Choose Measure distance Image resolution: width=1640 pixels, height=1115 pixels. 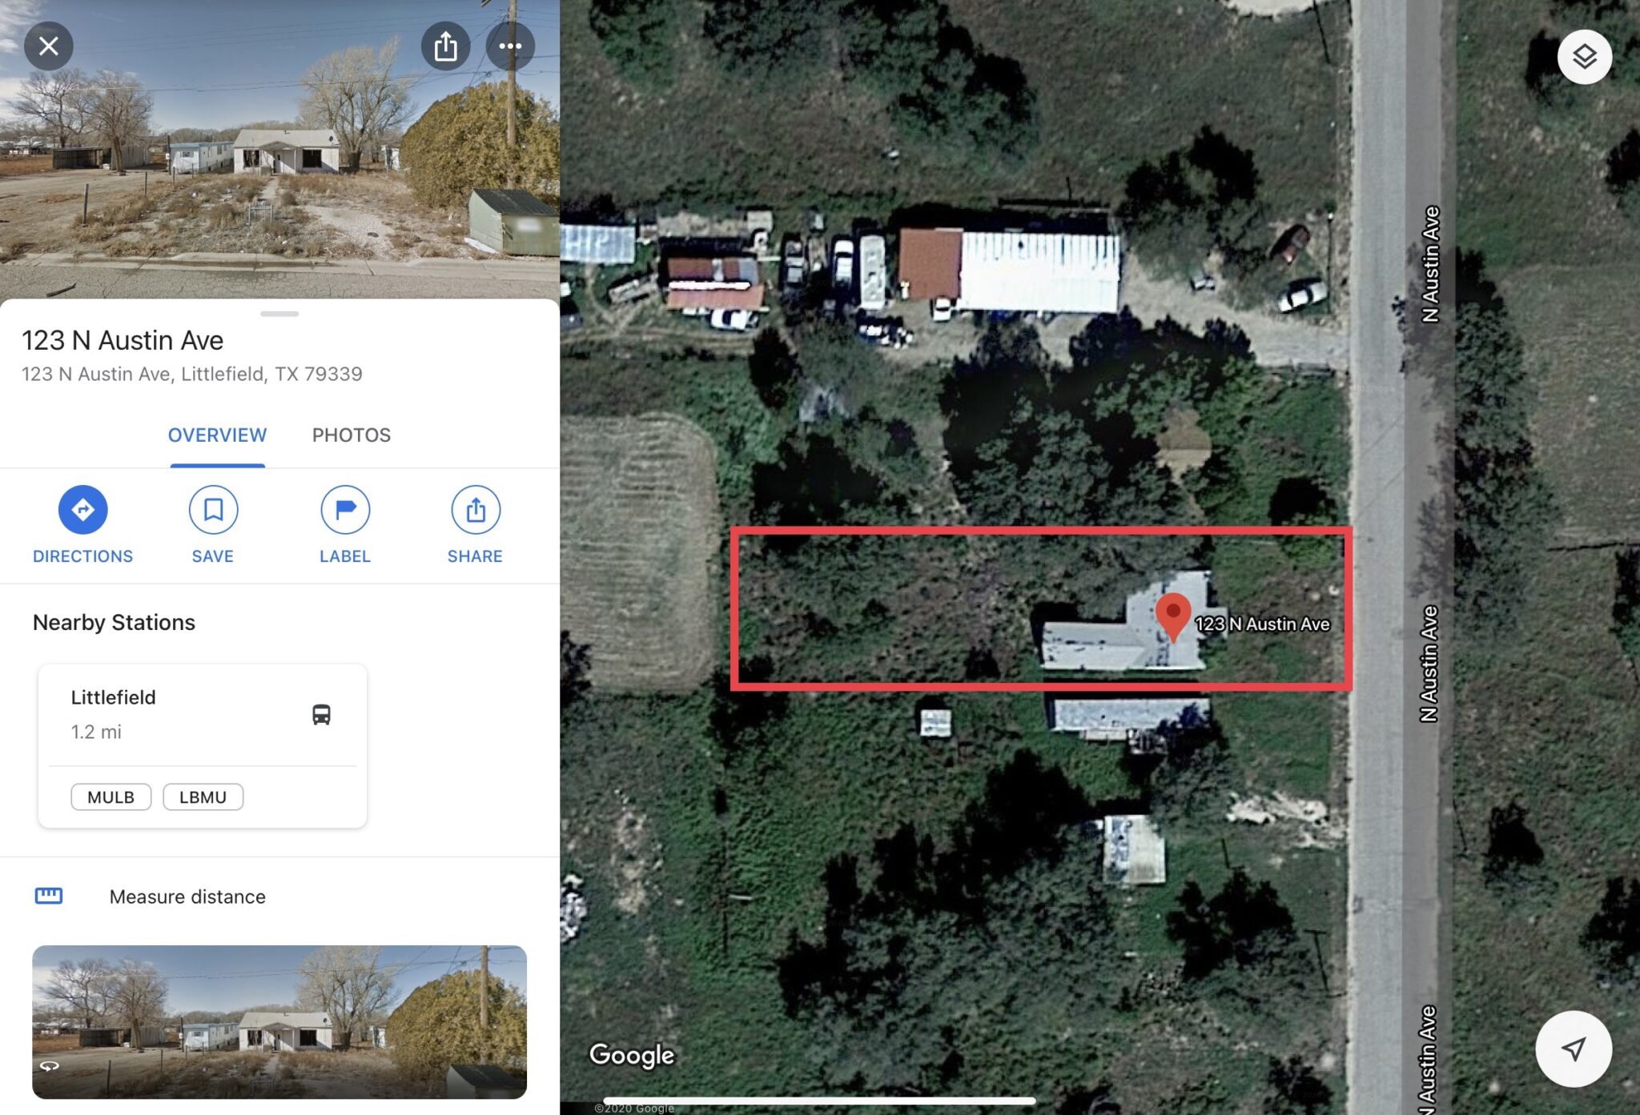(187, 896)
